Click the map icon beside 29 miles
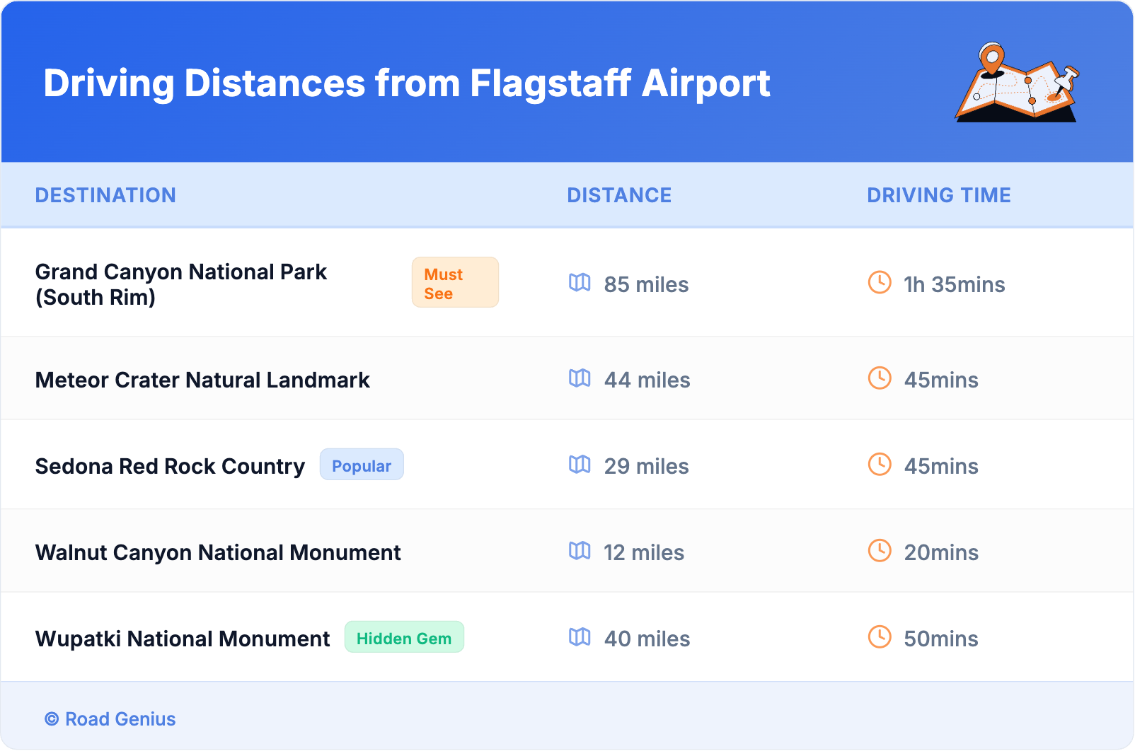The image size is (1135, 751). [x=580, y=465]
